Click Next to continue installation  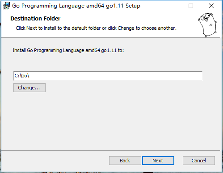[158, 161]
